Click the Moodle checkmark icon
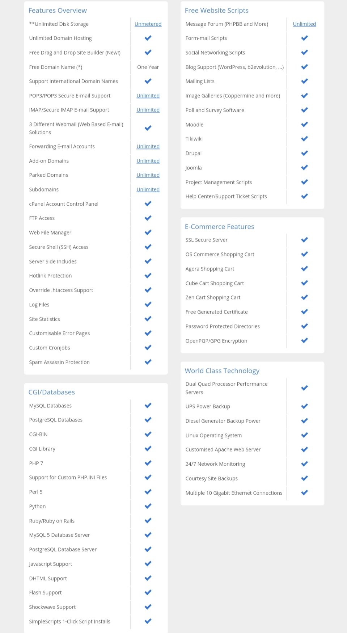347x633 pixels. (x=304, y=124)
